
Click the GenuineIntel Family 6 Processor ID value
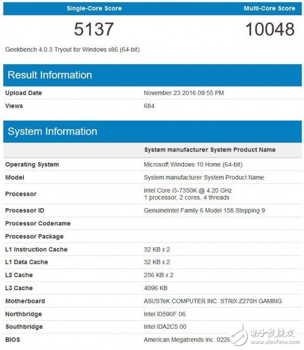click(204, 211)
